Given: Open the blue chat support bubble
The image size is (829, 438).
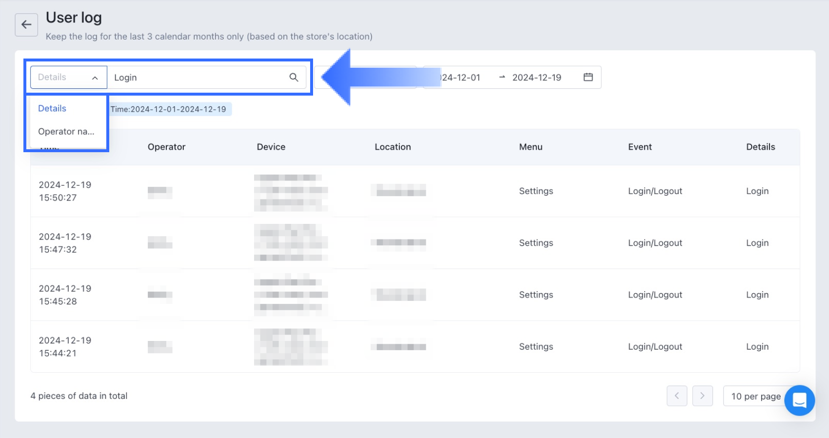Looking at the screenshot, I should point(799,400).
